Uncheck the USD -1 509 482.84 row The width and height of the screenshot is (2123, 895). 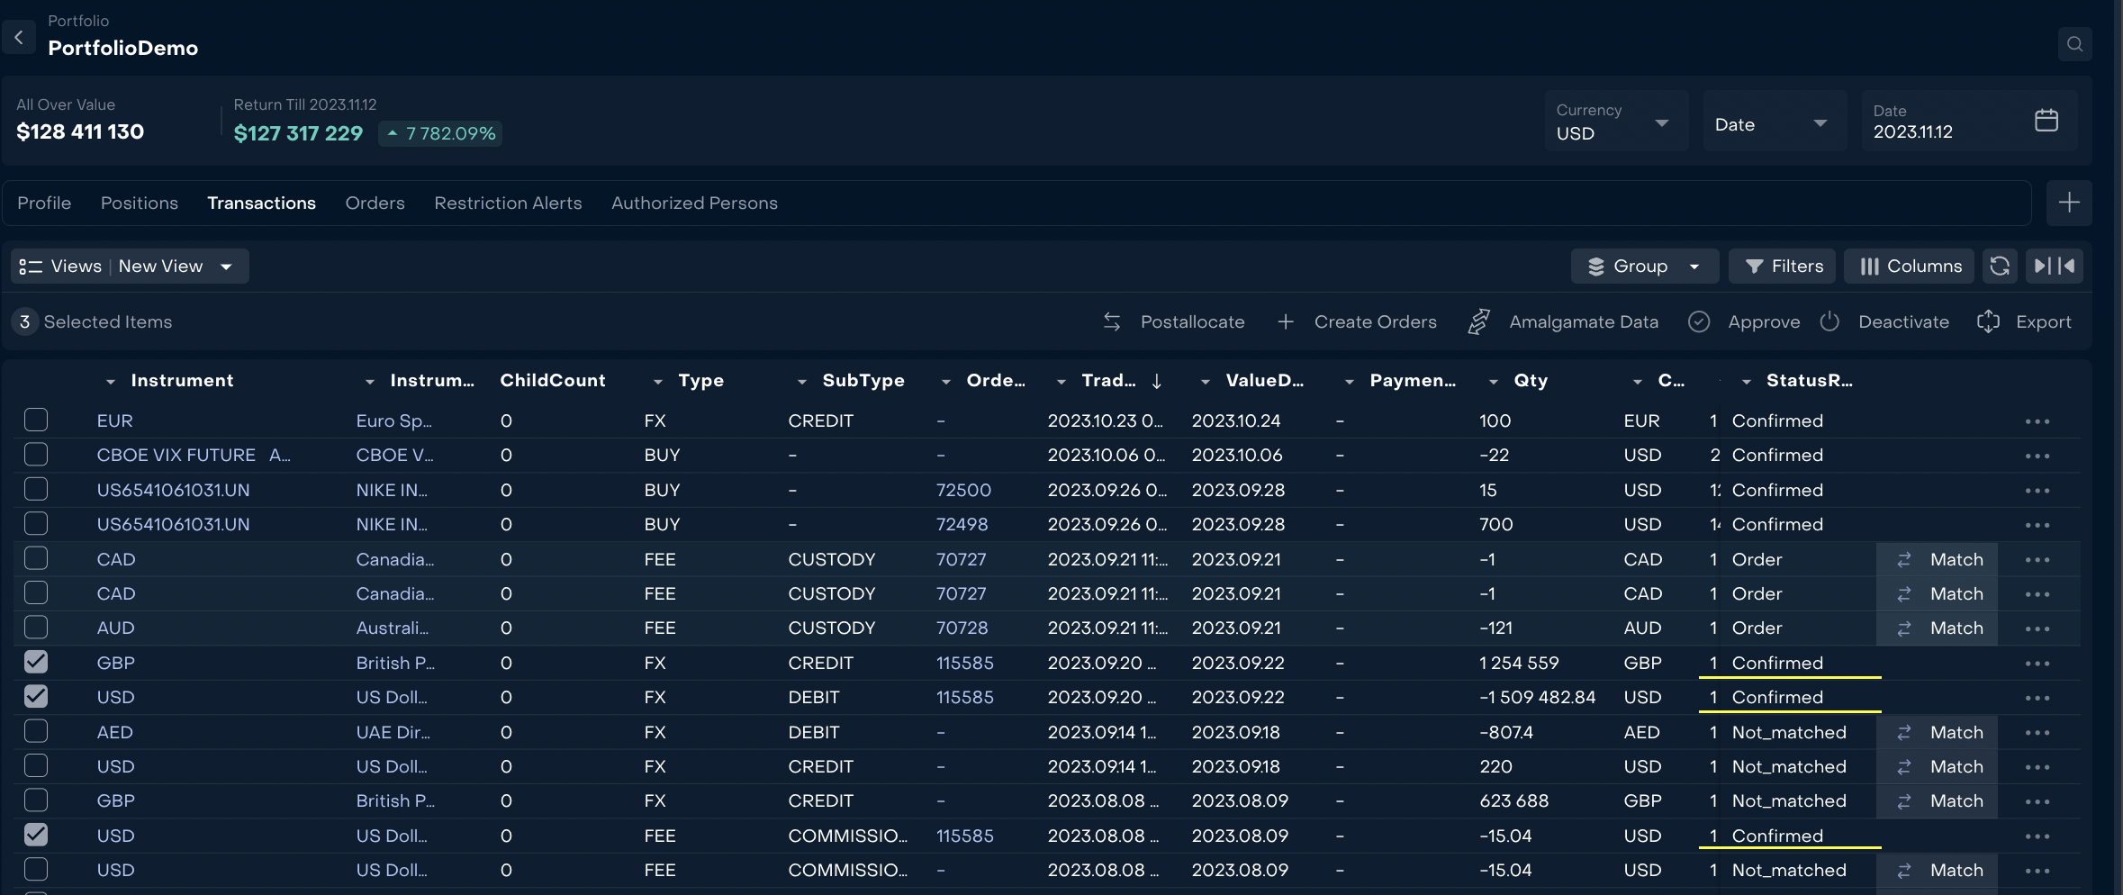36,696
